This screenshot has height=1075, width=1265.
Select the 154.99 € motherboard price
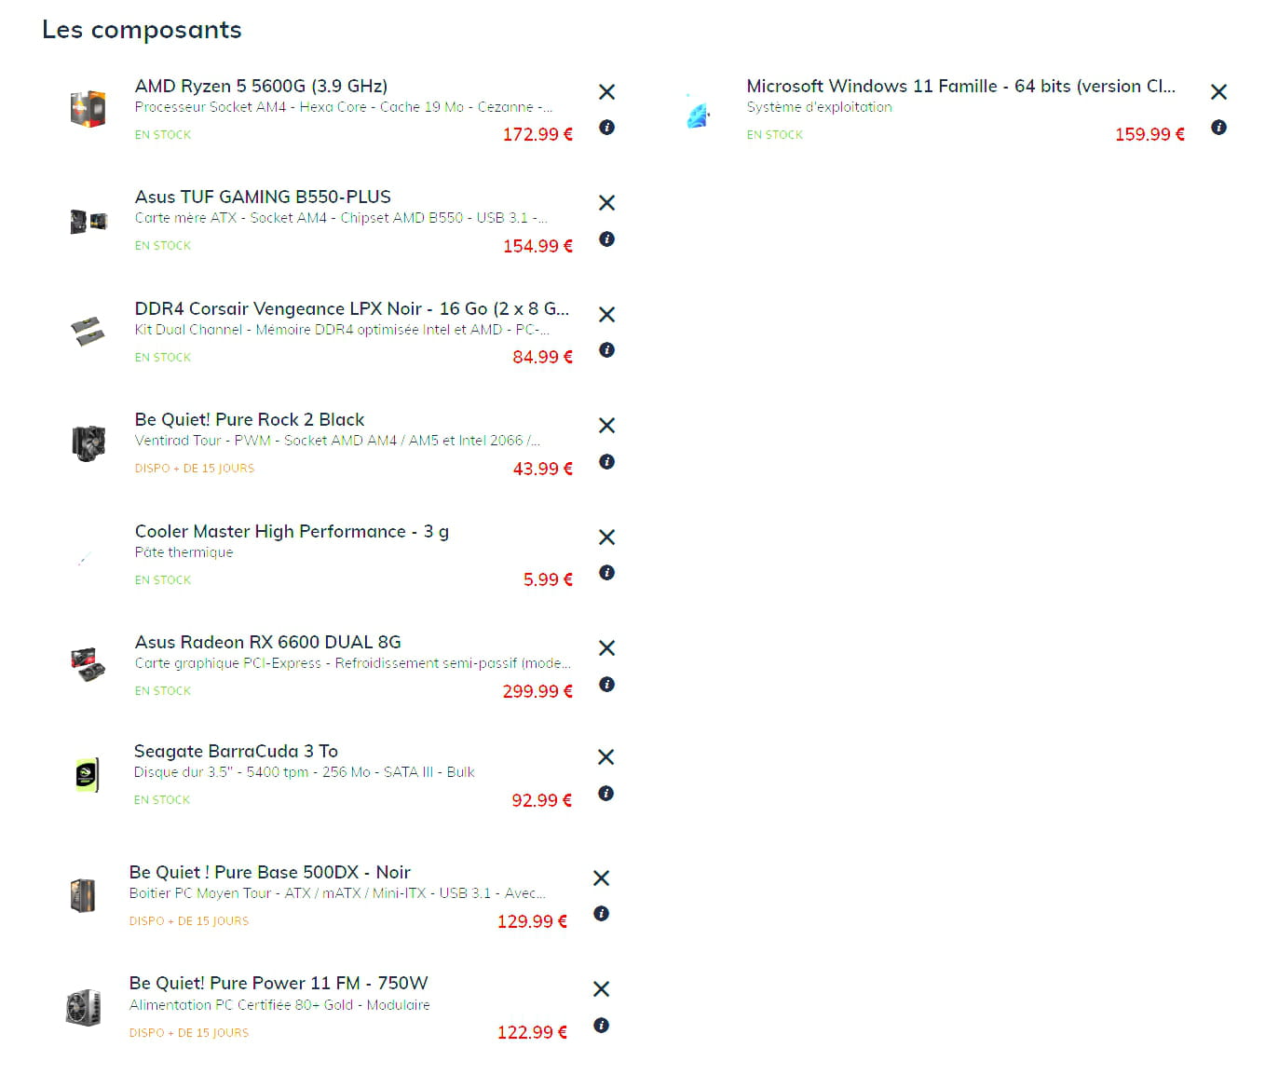click(537, 246)
